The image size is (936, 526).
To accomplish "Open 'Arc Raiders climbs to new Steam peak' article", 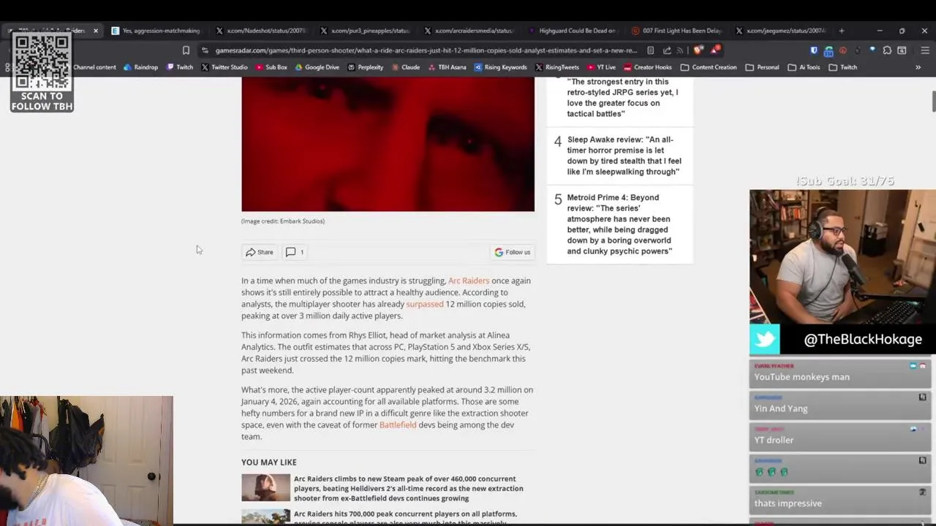I will [408, 488].
